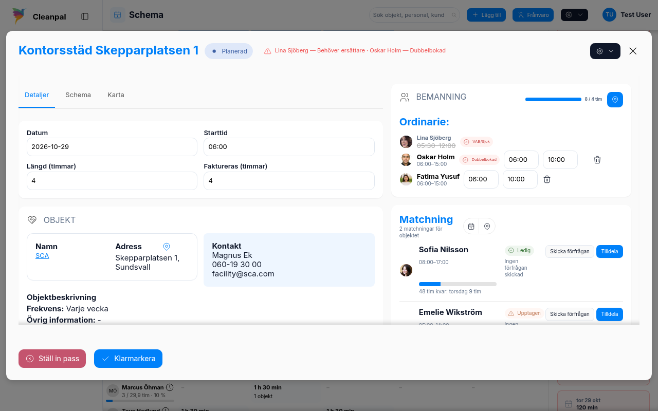This screenshot has height=411, width=658.
Task: Click the Bemanning 8 / 4 tim progress bar
Action: pos(553,99)
